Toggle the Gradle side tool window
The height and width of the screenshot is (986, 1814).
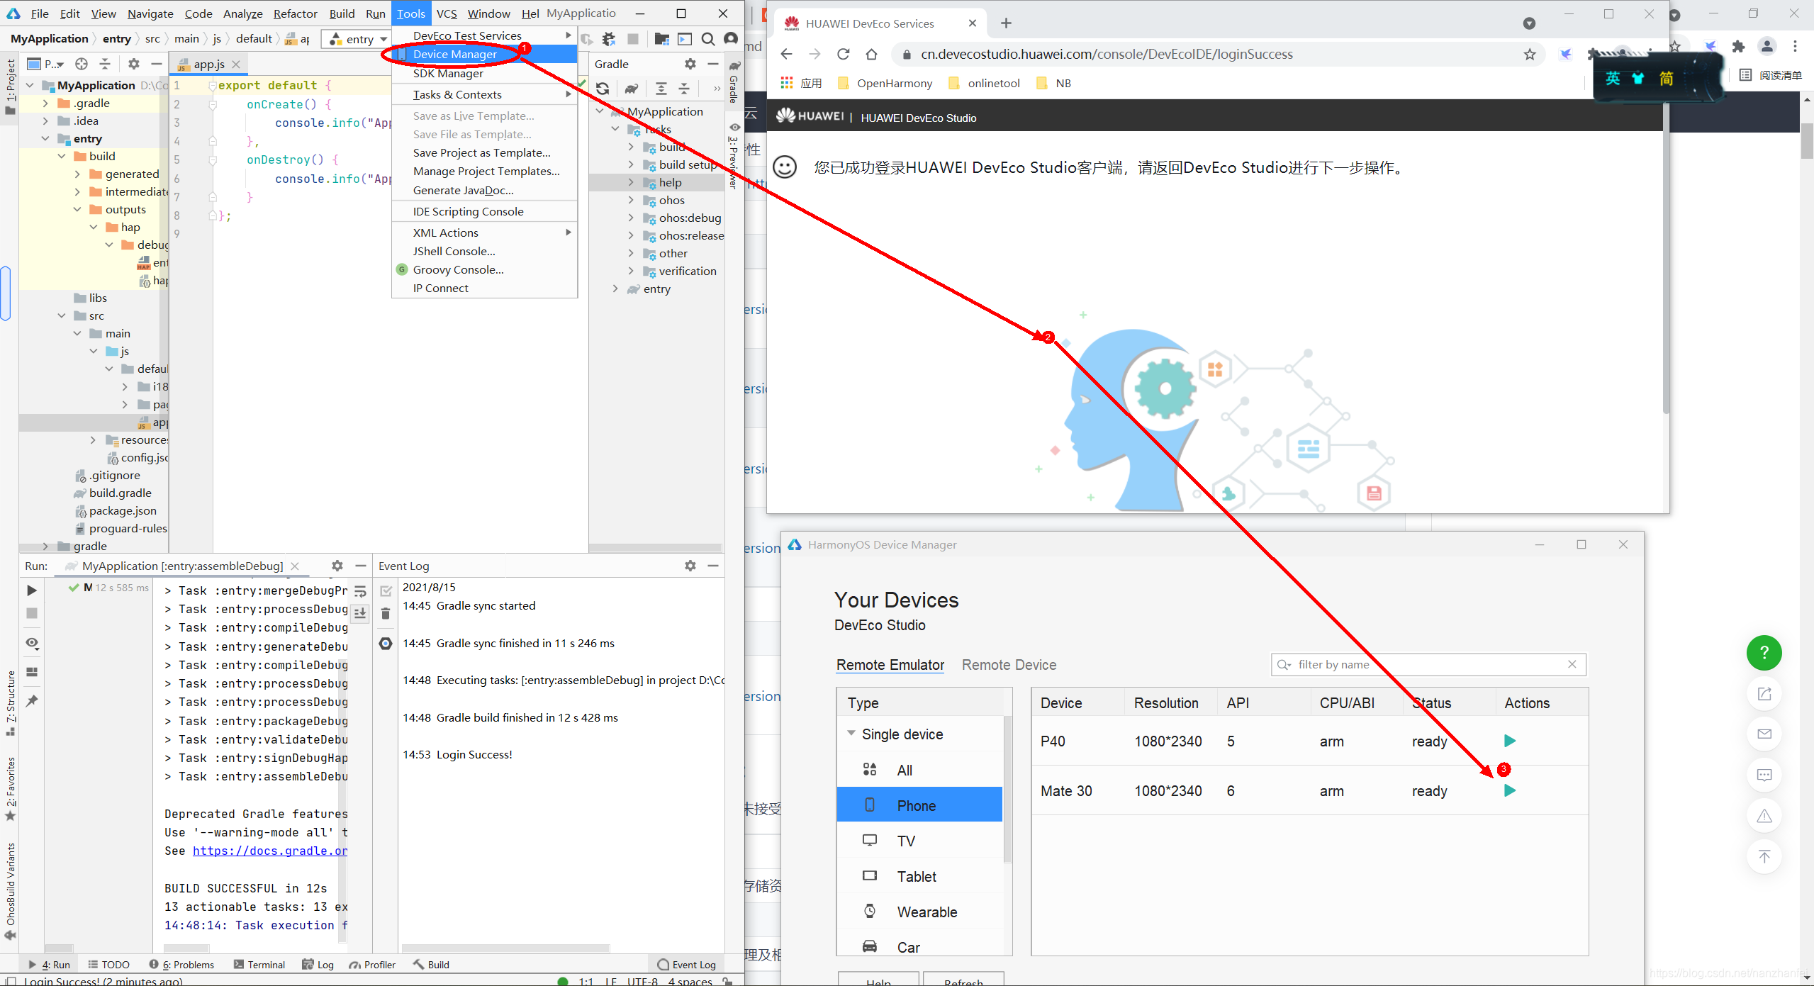(x=734, y=82)
